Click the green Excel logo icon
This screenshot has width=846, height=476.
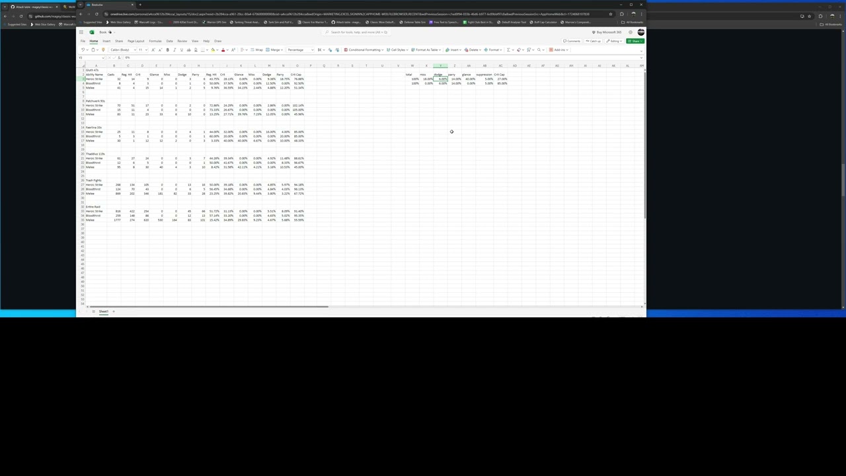tap(92, 32)
